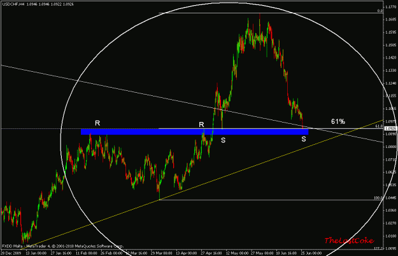398x256 pixels.
Task: Click the 1.0535 price axis label
Action: (390, 185)
